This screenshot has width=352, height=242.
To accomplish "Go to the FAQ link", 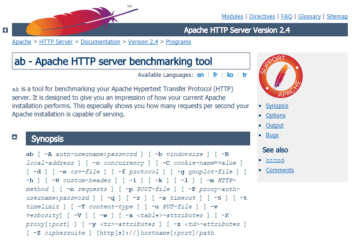I will (x=287, y=17).
